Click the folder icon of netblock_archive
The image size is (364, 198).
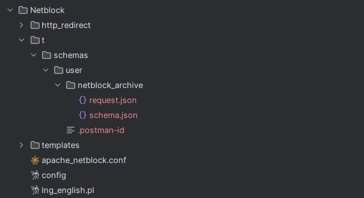pos(71,85)
